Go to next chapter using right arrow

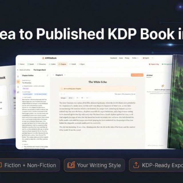click(65, 75)
